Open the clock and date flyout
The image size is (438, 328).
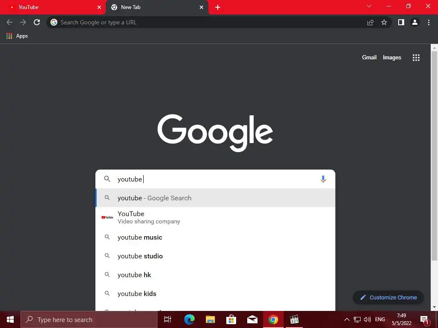click(x=401, y=319)
